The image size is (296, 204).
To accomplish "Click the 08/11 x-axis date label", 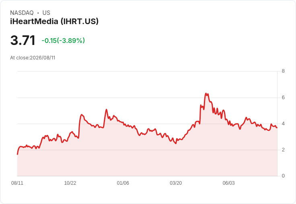I will pos(17,183).
